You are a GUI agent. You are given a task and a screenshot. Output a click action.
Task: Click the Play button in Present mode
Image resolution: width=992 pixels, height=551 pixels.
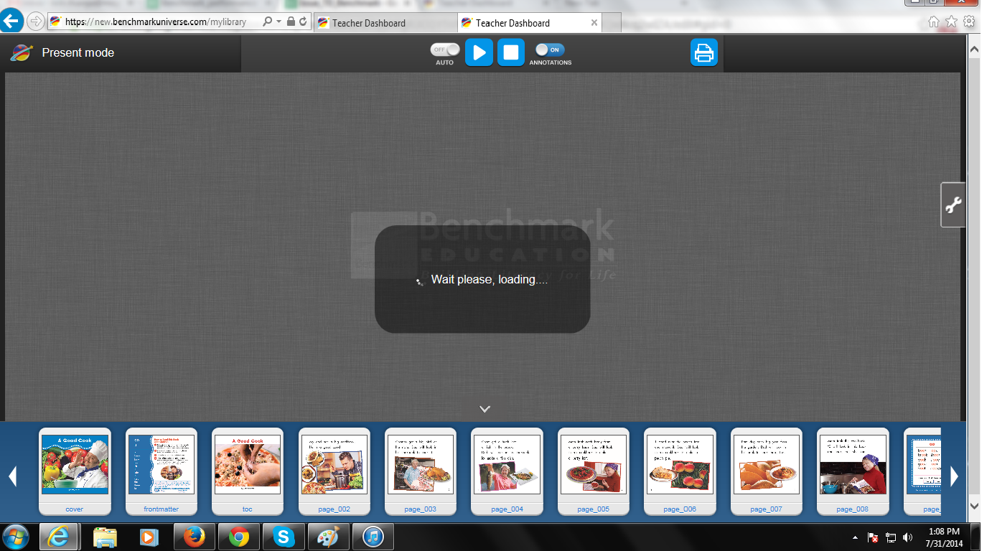click(479, 52)
